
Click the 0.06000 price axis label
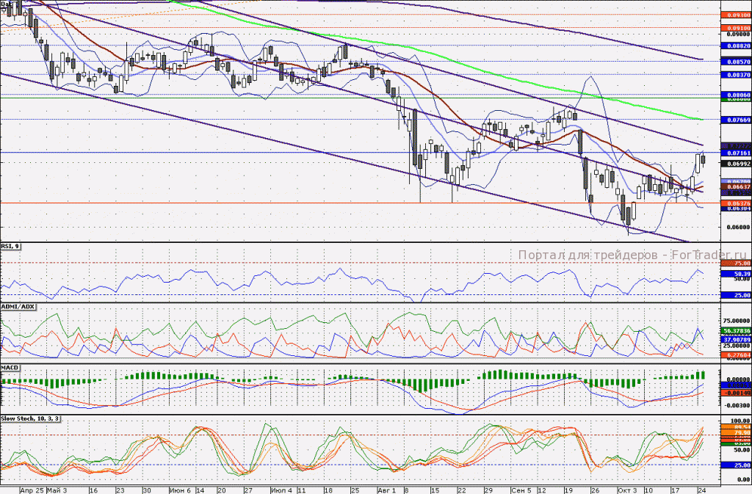(738, 227)
